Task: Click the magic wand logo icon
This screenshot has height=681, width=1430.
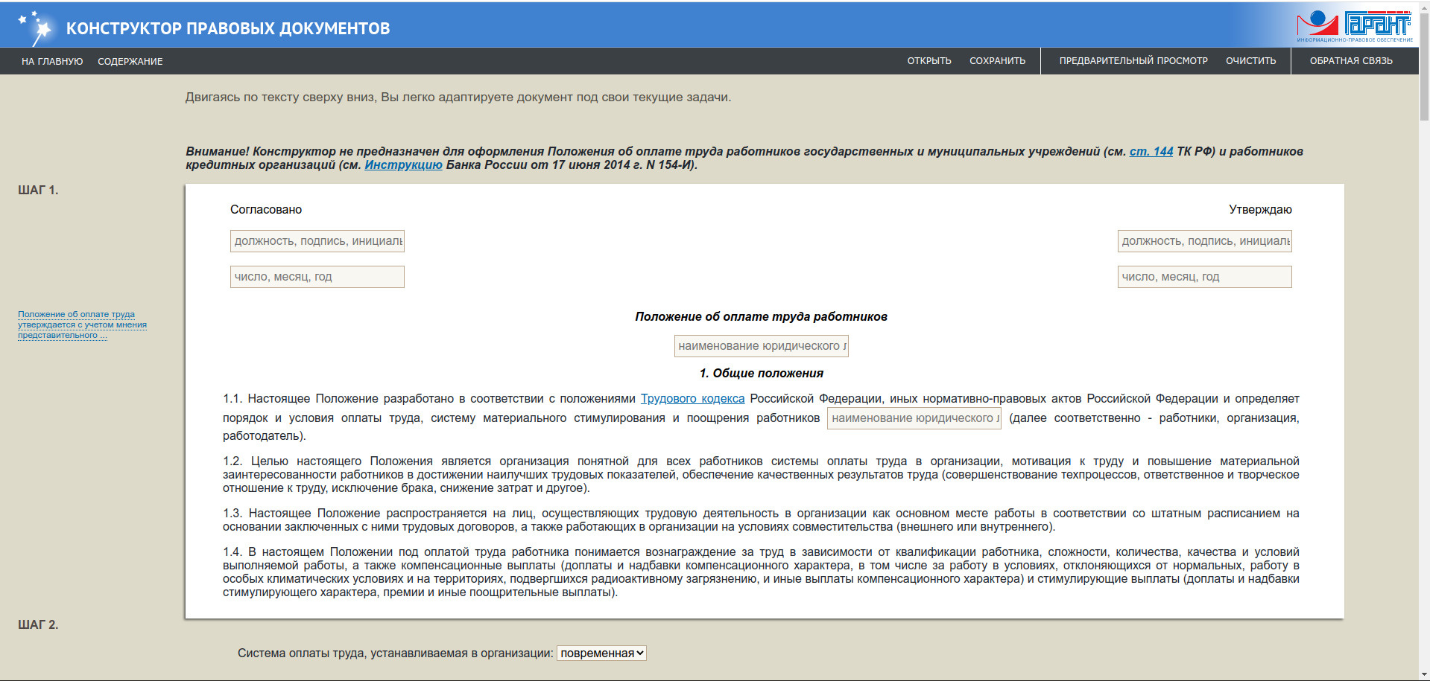Action: (x=37, y=28)
